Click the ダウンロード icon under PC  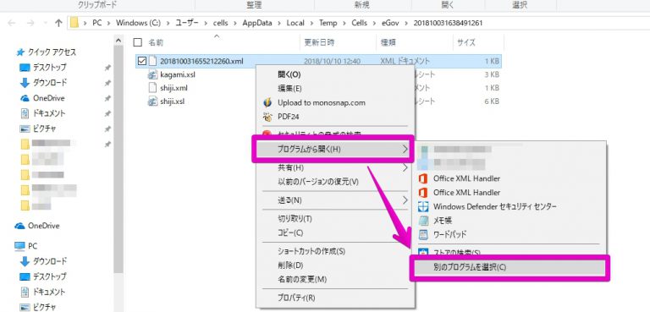pos(25,261)
